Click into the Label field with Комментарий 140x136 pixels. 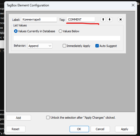coord(39,19)
